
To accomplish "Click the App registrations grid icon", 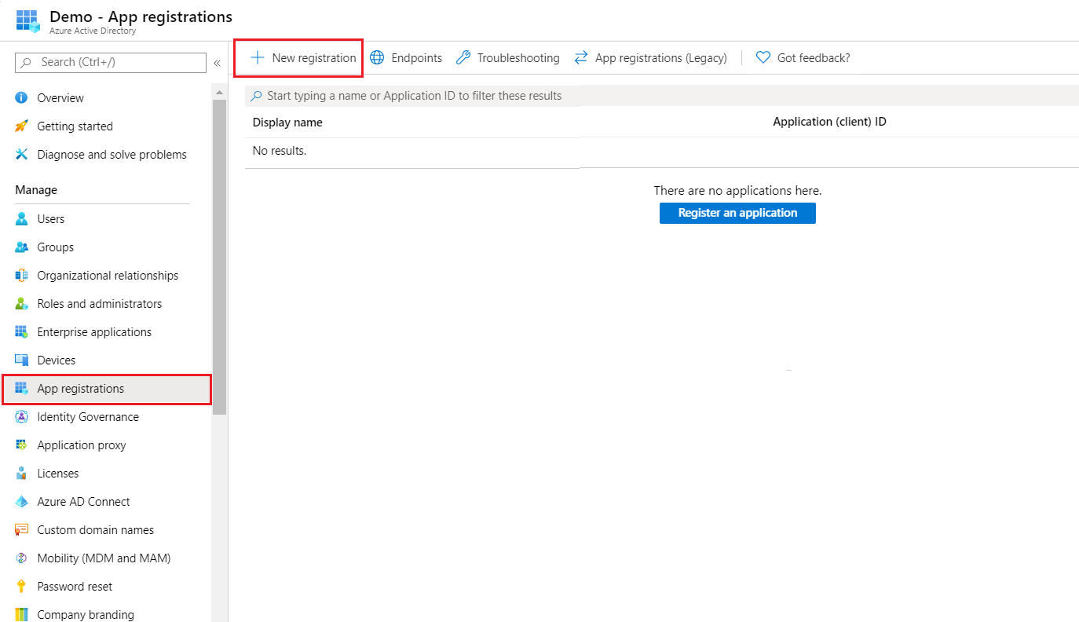I will click(21, 389).
